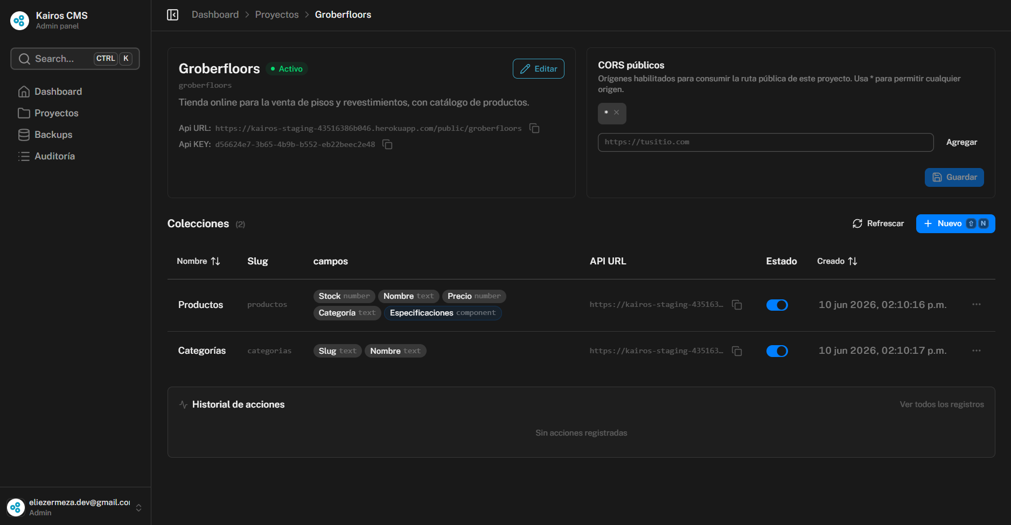Click the project Api KEY value
Image resolution: width=1011 pixels, height=525 pixels.
tap(295, 144)
